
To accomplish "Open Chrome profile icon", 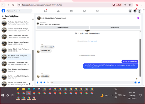I will pos(137,5).
